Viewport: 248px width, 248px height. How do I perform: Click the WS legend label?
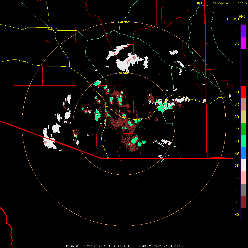pos(236,153)
